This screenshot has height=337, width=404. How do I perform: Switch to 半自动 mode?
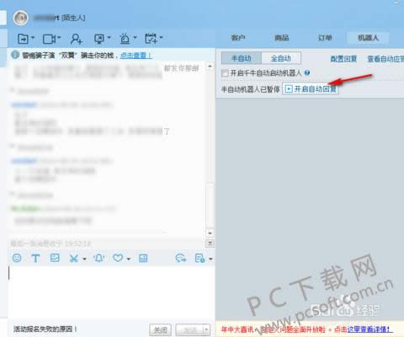coord(242,58)
